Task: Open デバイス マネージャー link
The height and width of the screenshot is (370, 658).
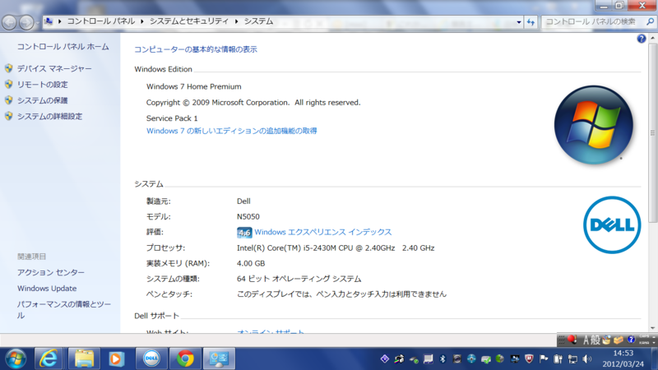Action: (54, 68)
